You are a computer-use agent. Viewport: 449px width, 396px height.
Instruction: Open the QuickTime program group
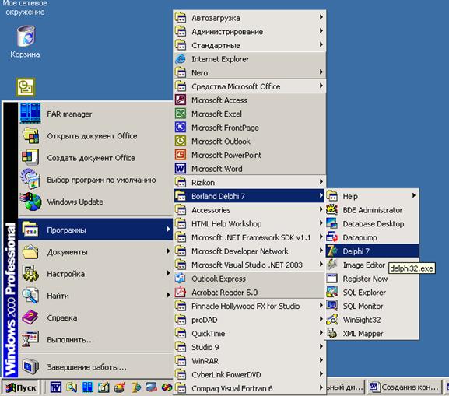250,334
